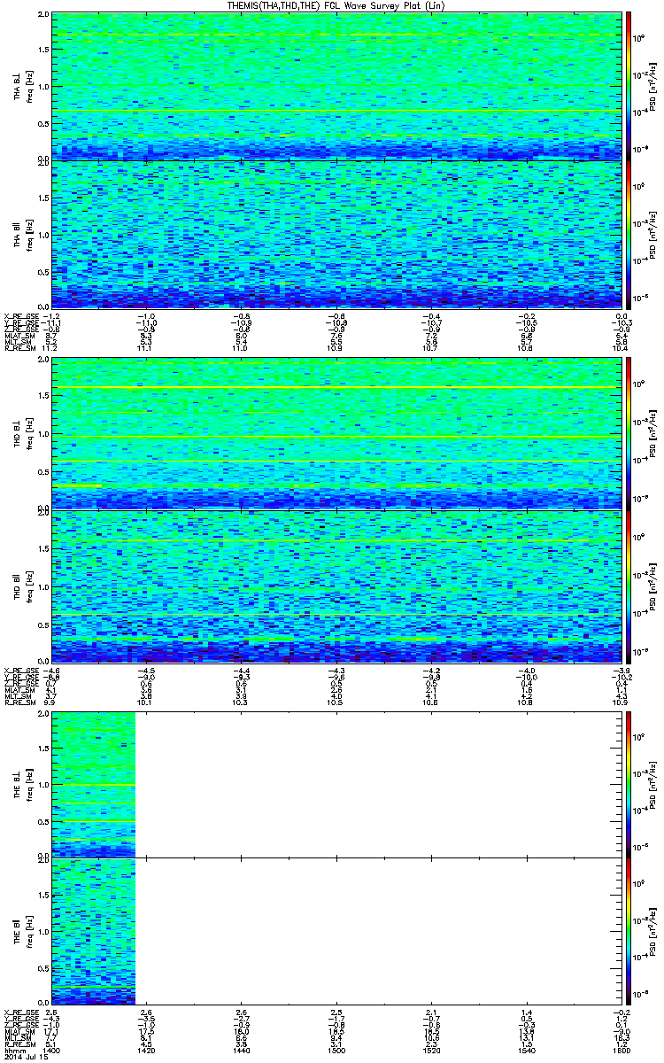This screenshot has width=664, height=1063.
Task: Click the THD B-perpendicular spectrogram panel
Action: 336,434
